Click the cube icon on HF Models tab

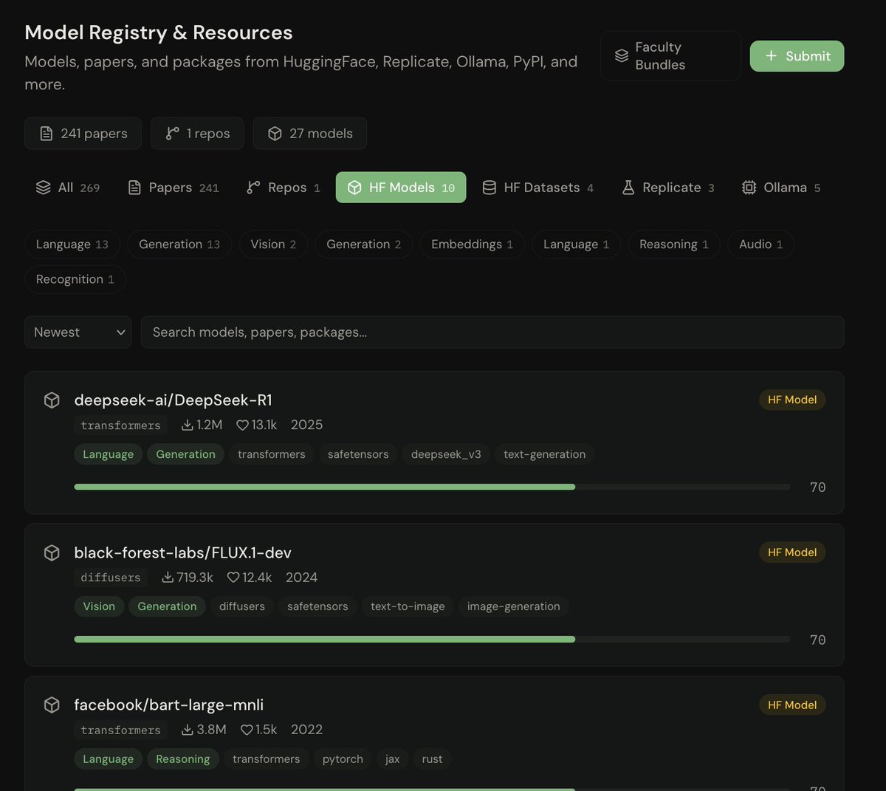point(354,188)
